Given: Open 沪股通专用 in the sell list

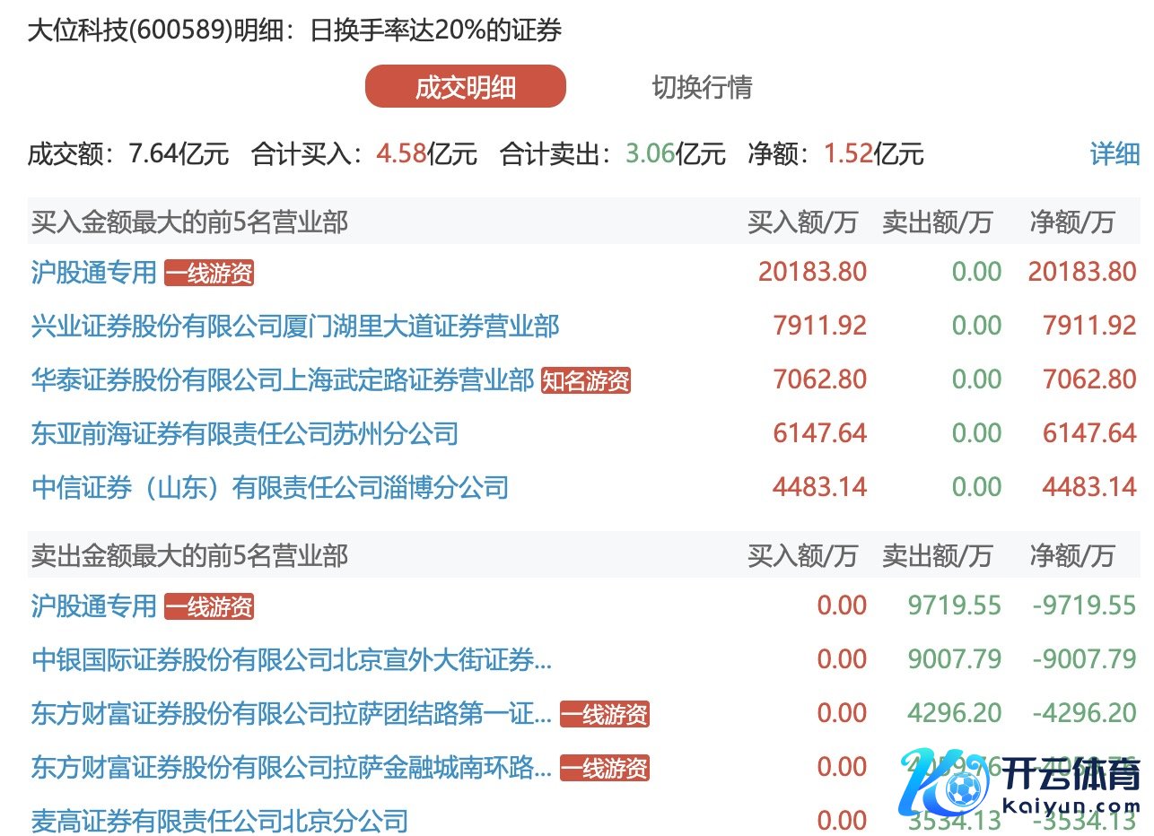Looking at the screenshot, I should [94, 606].
